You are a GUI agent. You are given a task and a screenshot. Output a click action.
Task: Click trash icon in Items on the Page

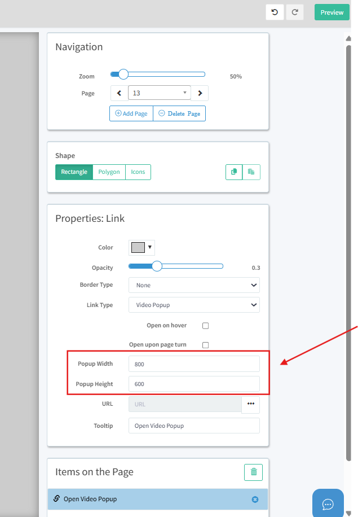(x=253, y=472)
